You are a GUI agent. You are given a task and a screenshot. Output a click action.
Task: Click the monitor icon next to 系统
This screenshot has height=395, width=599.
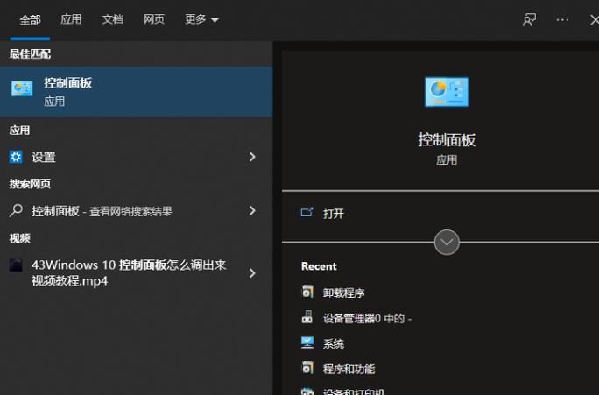click(307, 342)
